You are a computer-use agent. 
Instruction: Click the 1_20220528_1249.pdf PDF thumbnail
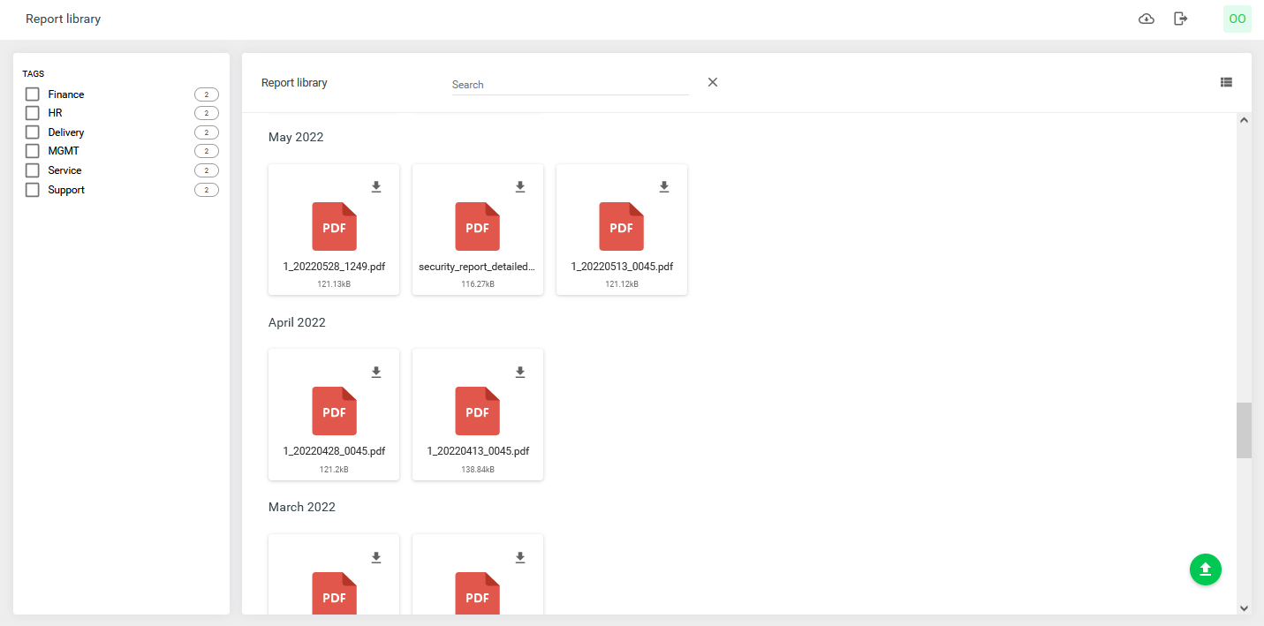click(333, 227)
